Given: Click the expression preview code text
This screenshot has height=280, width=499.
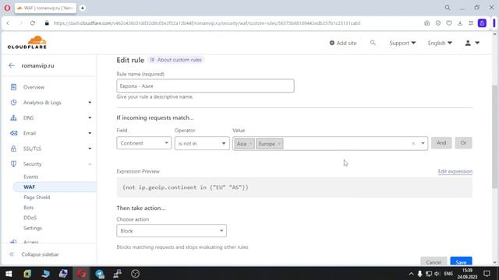Looking at the screenshot, I should (x=186, y=187).
